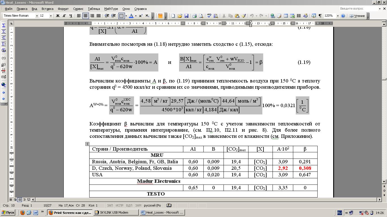Click the Insert Hyperlink globe icon
The height and width of the screenshot is (217, 387).
273,16
